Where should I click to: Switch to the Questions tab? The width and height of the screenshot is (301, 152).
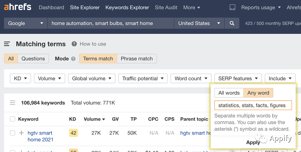[x=33, y=59]
